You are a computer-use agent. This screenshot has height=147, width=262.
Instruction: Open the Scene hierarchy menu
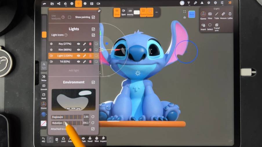(x=59, y=4)
